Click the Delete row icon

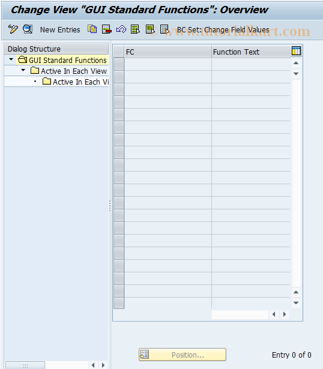tap(107, 29)
